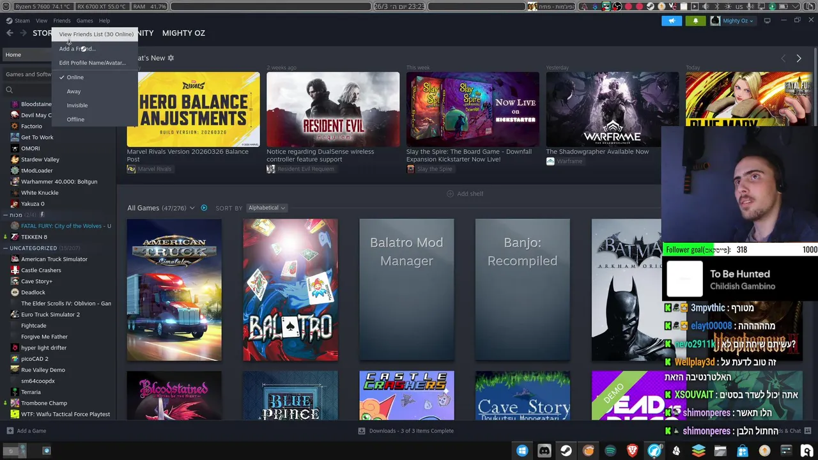Select Deadlock in library list
Image resolution: width=818 pixels, height=460 pixels.
click(33, 293)
